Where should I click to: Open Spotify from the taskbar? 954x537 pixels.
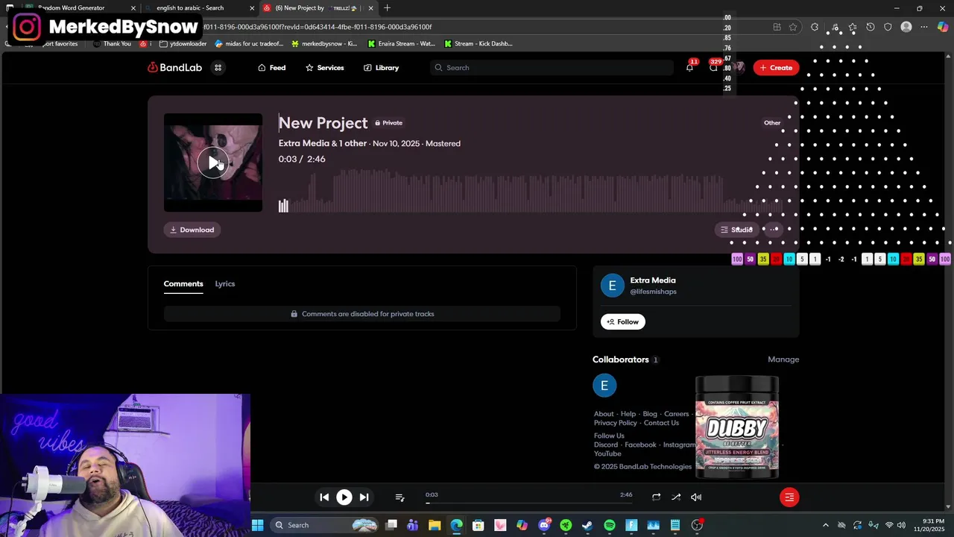point(609,525)
